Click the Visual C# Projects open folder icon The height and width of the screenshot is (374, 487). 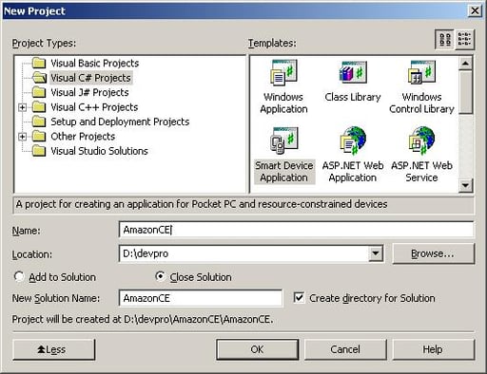(39, 78)
